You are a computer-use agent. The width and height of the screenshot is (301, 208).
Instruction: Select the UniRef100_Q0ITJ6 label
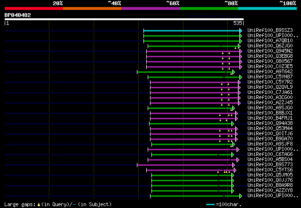pos(270,134)
